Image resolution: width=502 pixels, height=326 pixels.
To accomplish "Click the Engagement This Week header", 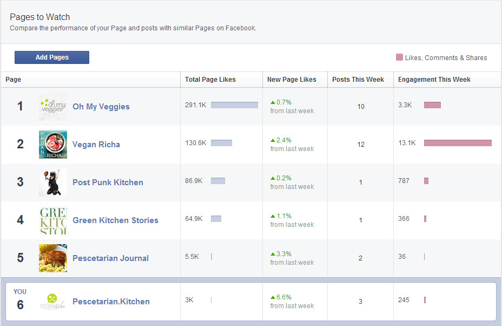I will [434, 80].
